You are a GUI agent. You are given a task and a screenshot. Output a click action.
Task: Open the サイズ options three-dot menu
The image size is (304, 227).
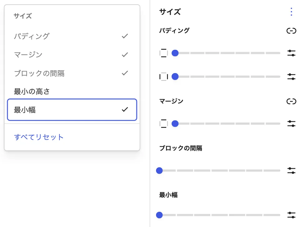(291, 12)
